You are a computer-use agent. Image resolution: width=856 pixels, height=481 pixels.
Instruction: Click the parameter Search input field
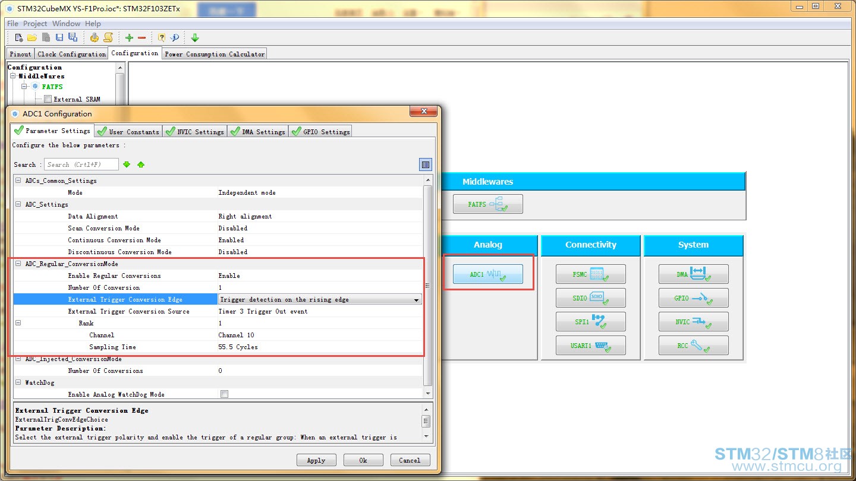coord(81,164)
